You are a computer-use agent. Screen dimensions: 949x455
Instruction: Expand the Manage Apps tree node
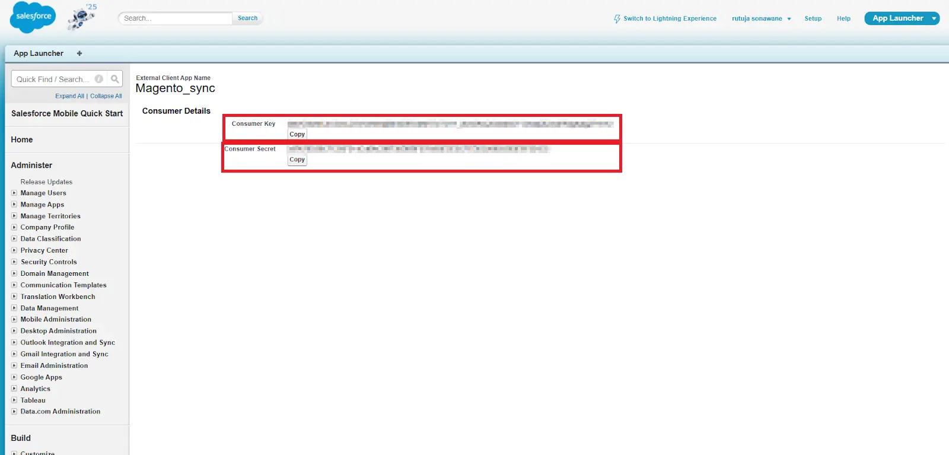point(14,204)
